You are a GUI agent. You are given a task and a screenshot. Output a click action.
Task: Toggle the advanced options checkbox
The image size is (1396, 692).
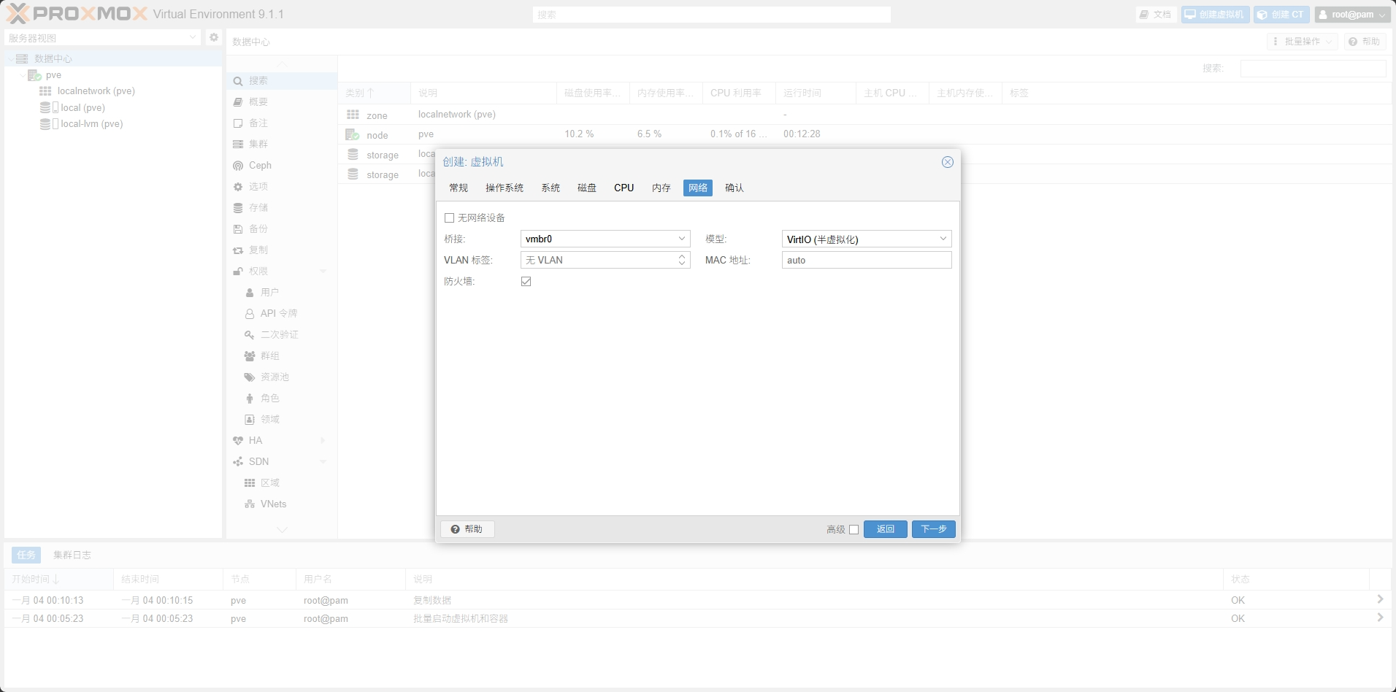point(854,530)
